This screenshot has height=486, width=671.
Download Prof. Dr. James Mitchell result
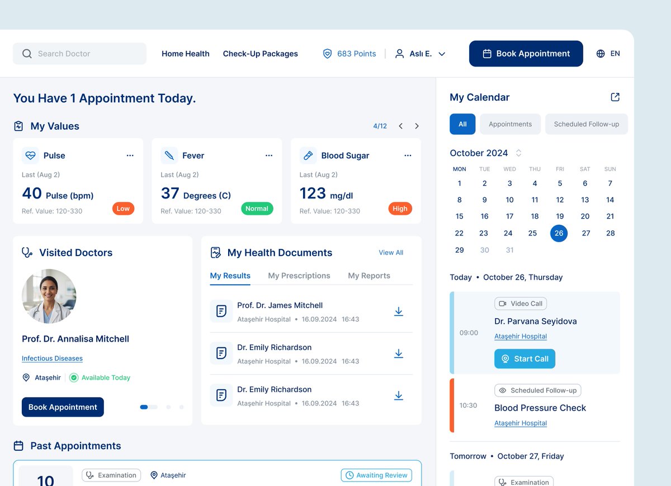click(x=399, y=312)
